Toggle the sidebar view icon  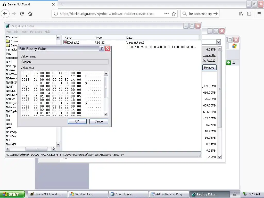(x=249, y=14)
